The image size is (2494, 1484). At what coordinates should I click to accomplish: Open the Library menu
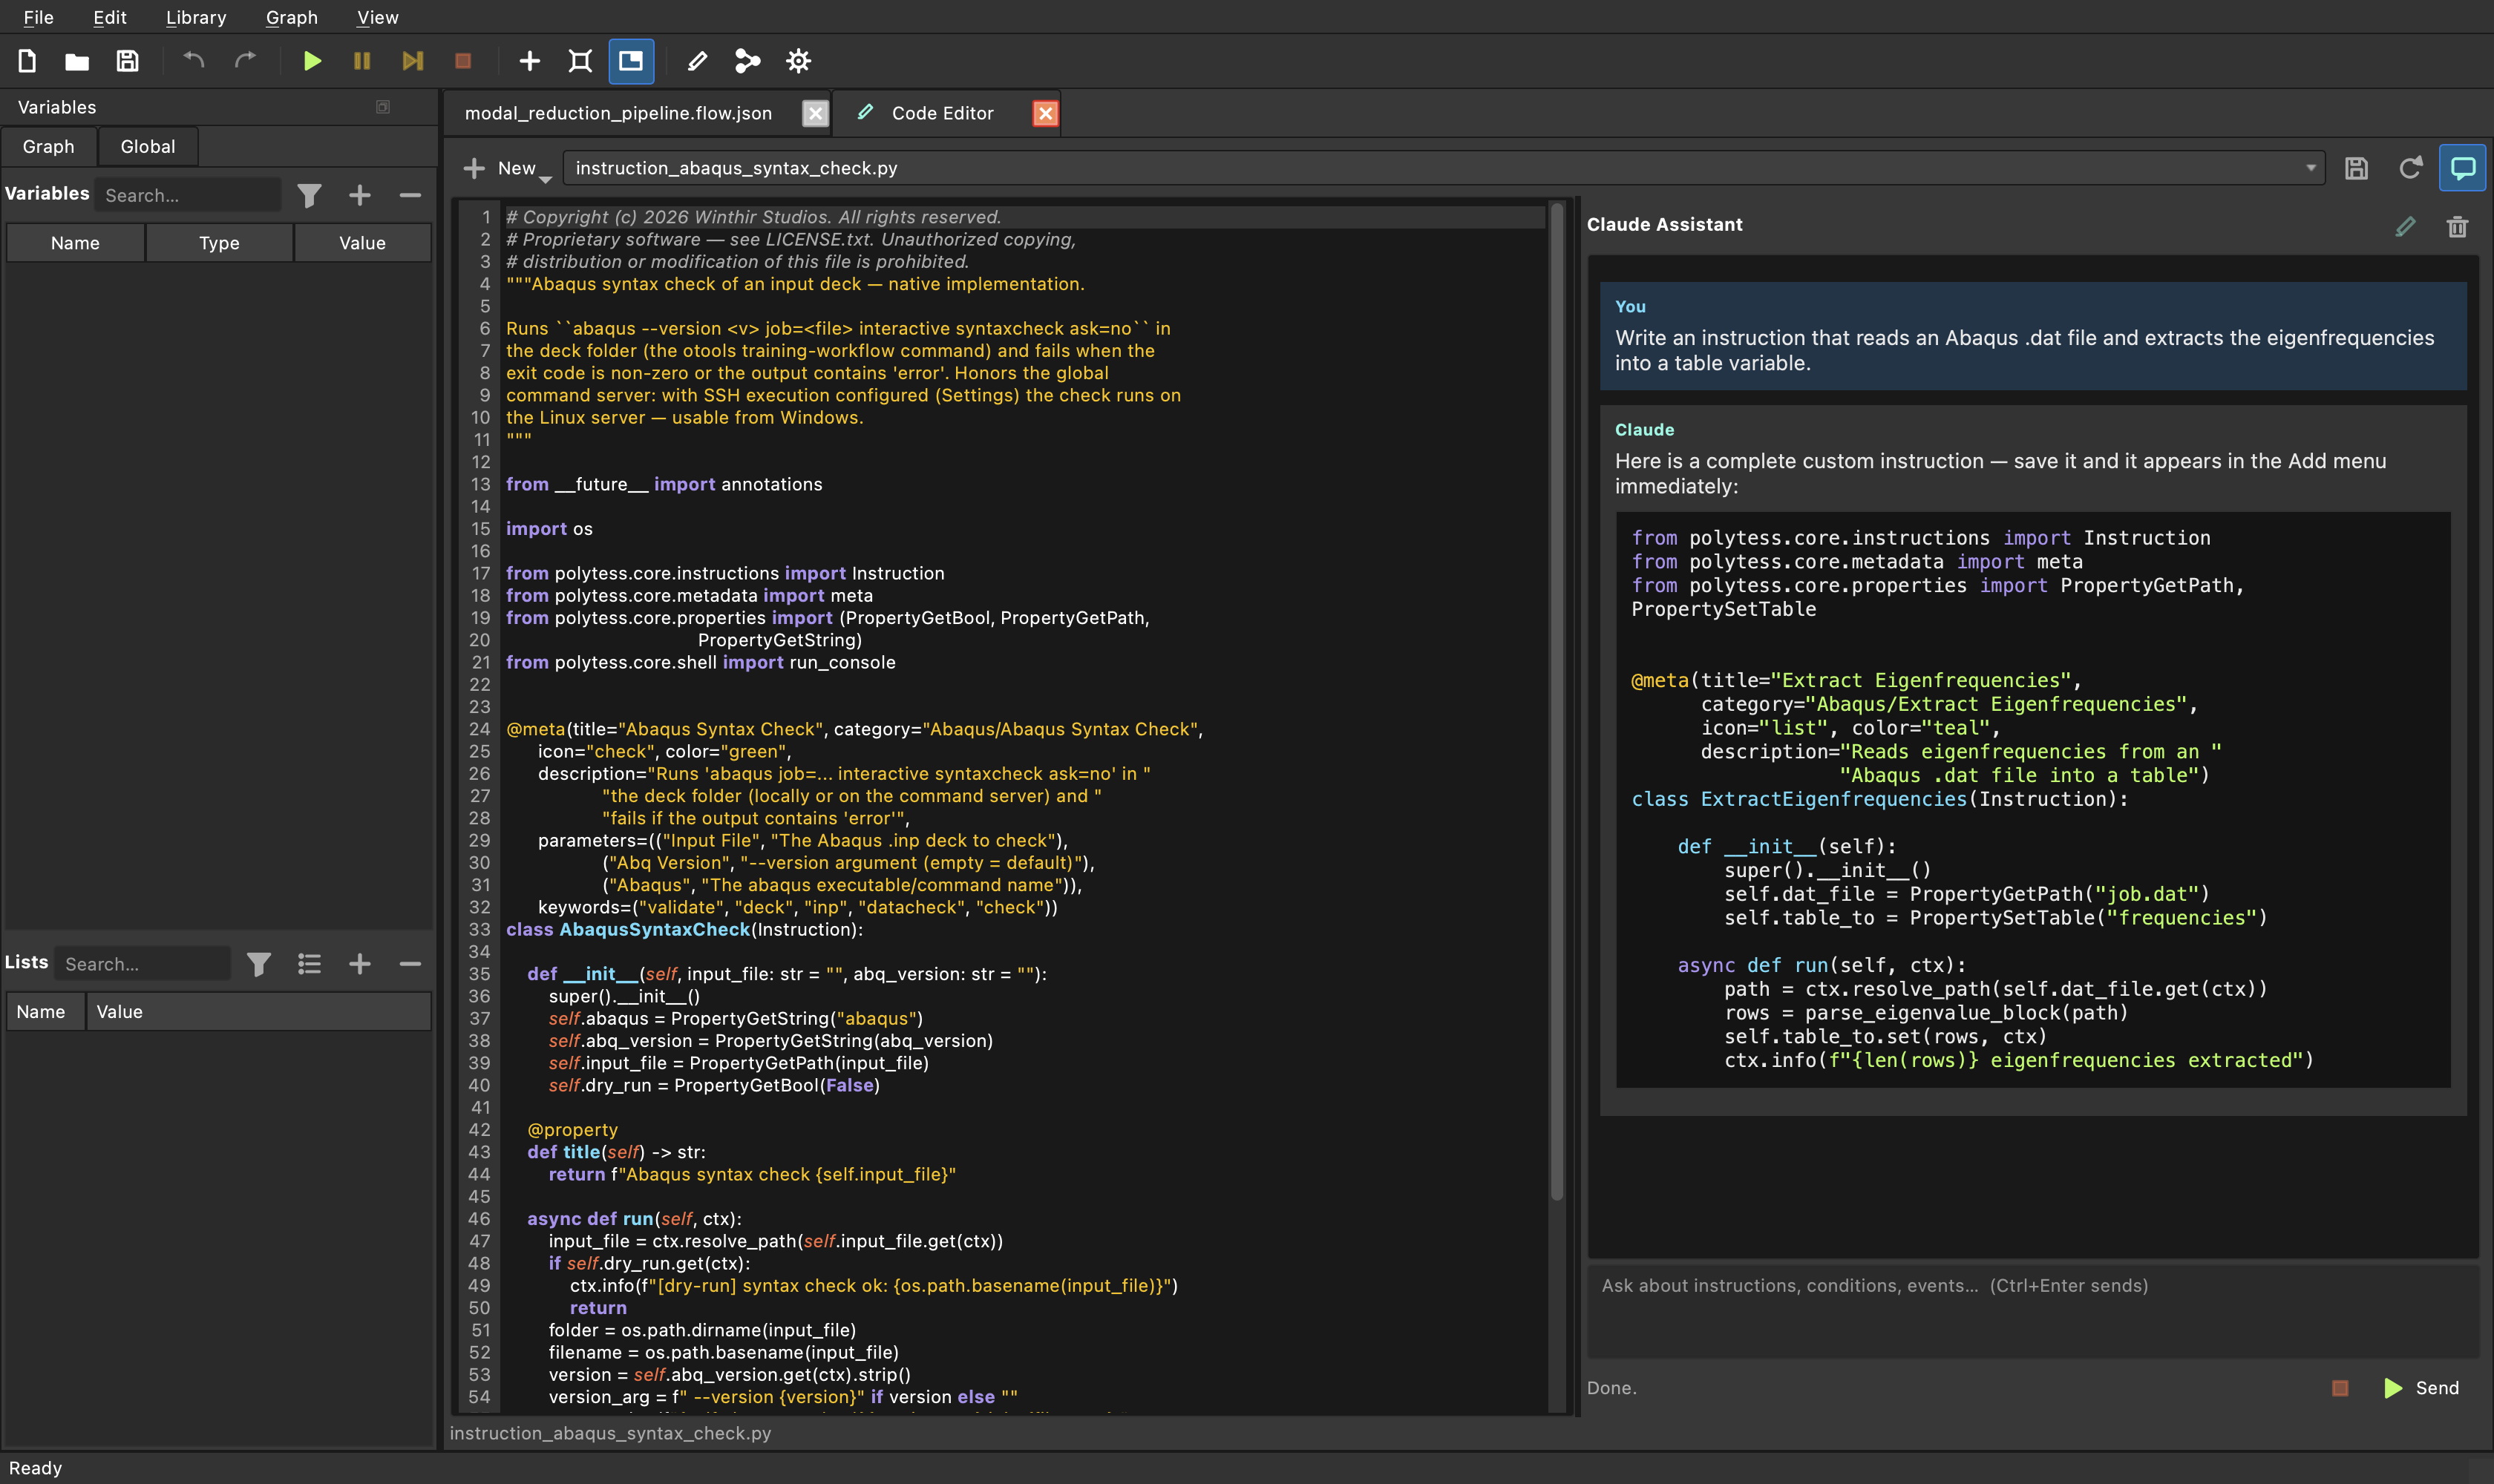196,17
